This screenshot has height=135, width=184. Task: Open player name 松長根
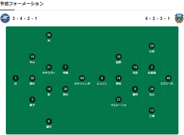click(x=152, y=72)
